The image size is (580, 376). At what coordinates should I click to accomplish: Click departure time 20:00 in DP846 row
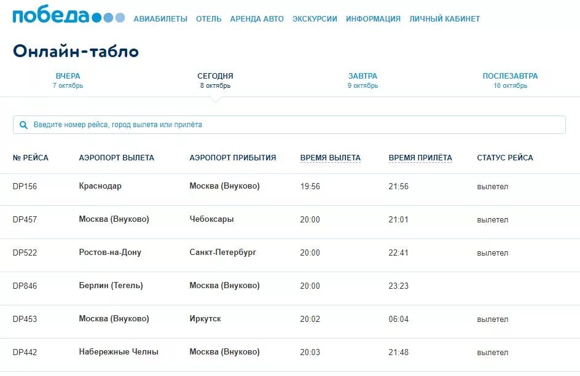310,286
